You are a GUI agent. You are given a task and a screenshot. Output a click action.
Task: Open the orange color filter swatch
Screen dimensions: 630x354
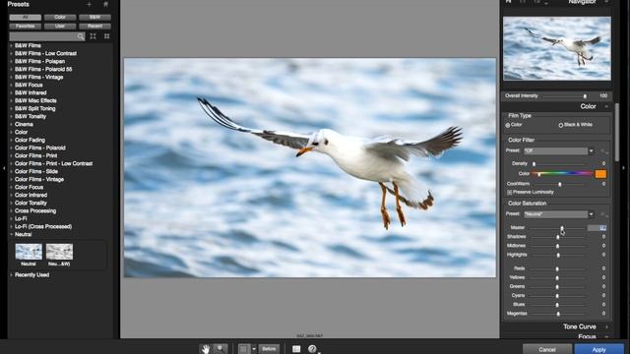click(x=600, y=174)
